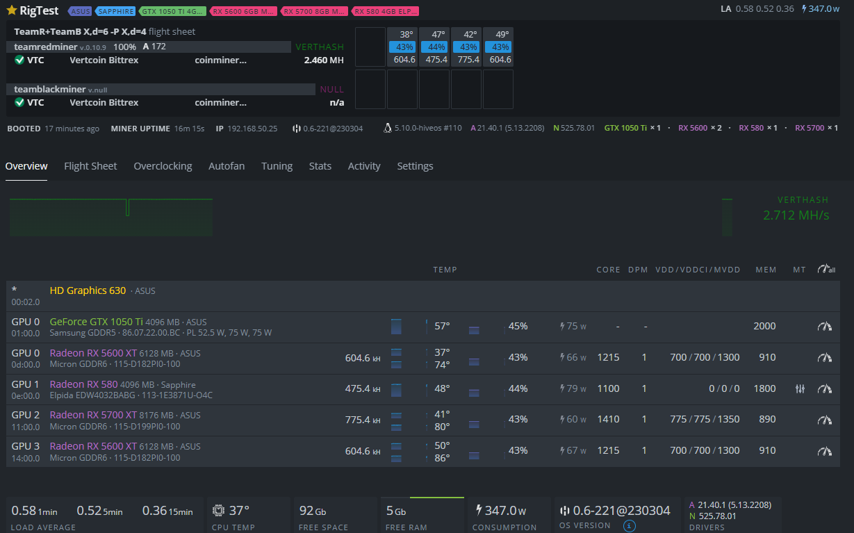Click the speedometer icon on the GPU 3 RX 5600 XT row
Screen dimensions: 854x533
(x=825, y=450)
